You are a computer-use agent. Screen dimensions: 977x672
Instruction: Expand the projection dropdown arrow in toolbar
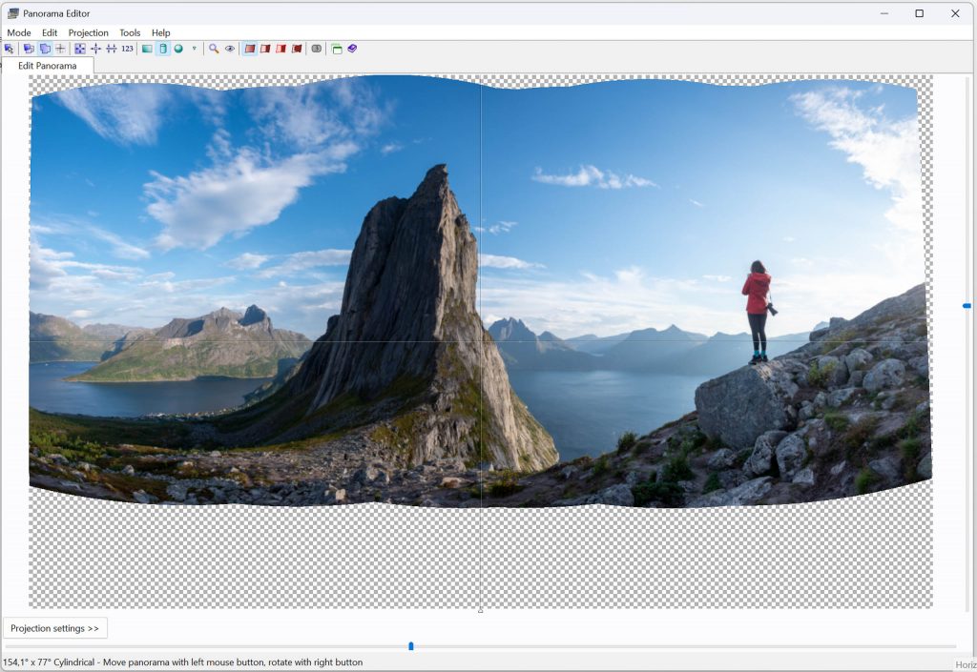(194, 49)
